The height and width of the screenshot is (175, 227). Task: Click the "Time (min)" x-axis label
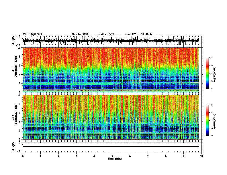click(x=115, y=159)
